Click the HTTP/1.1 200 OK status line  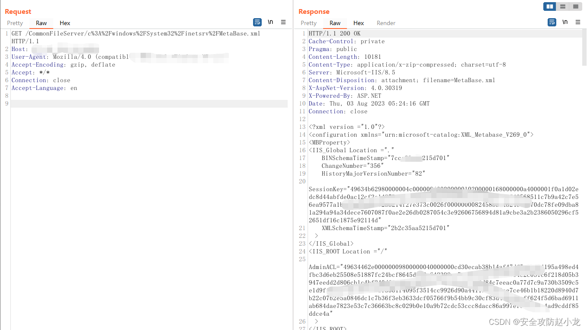pos(334,33)
